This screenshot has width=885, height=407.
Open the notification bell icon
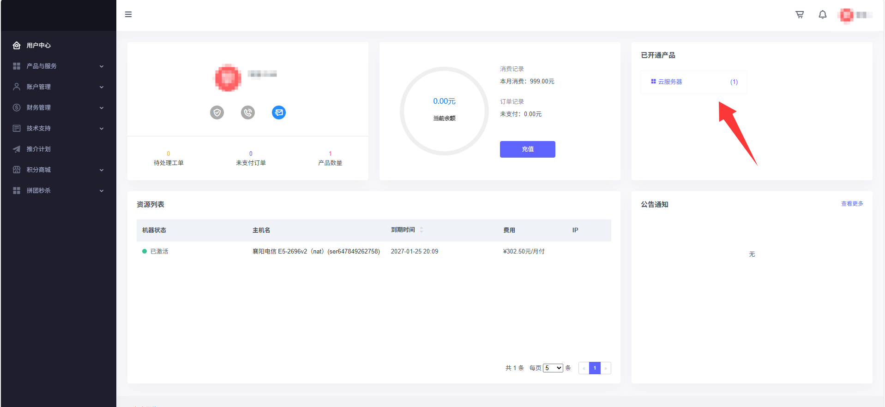(x=822, y=15)
